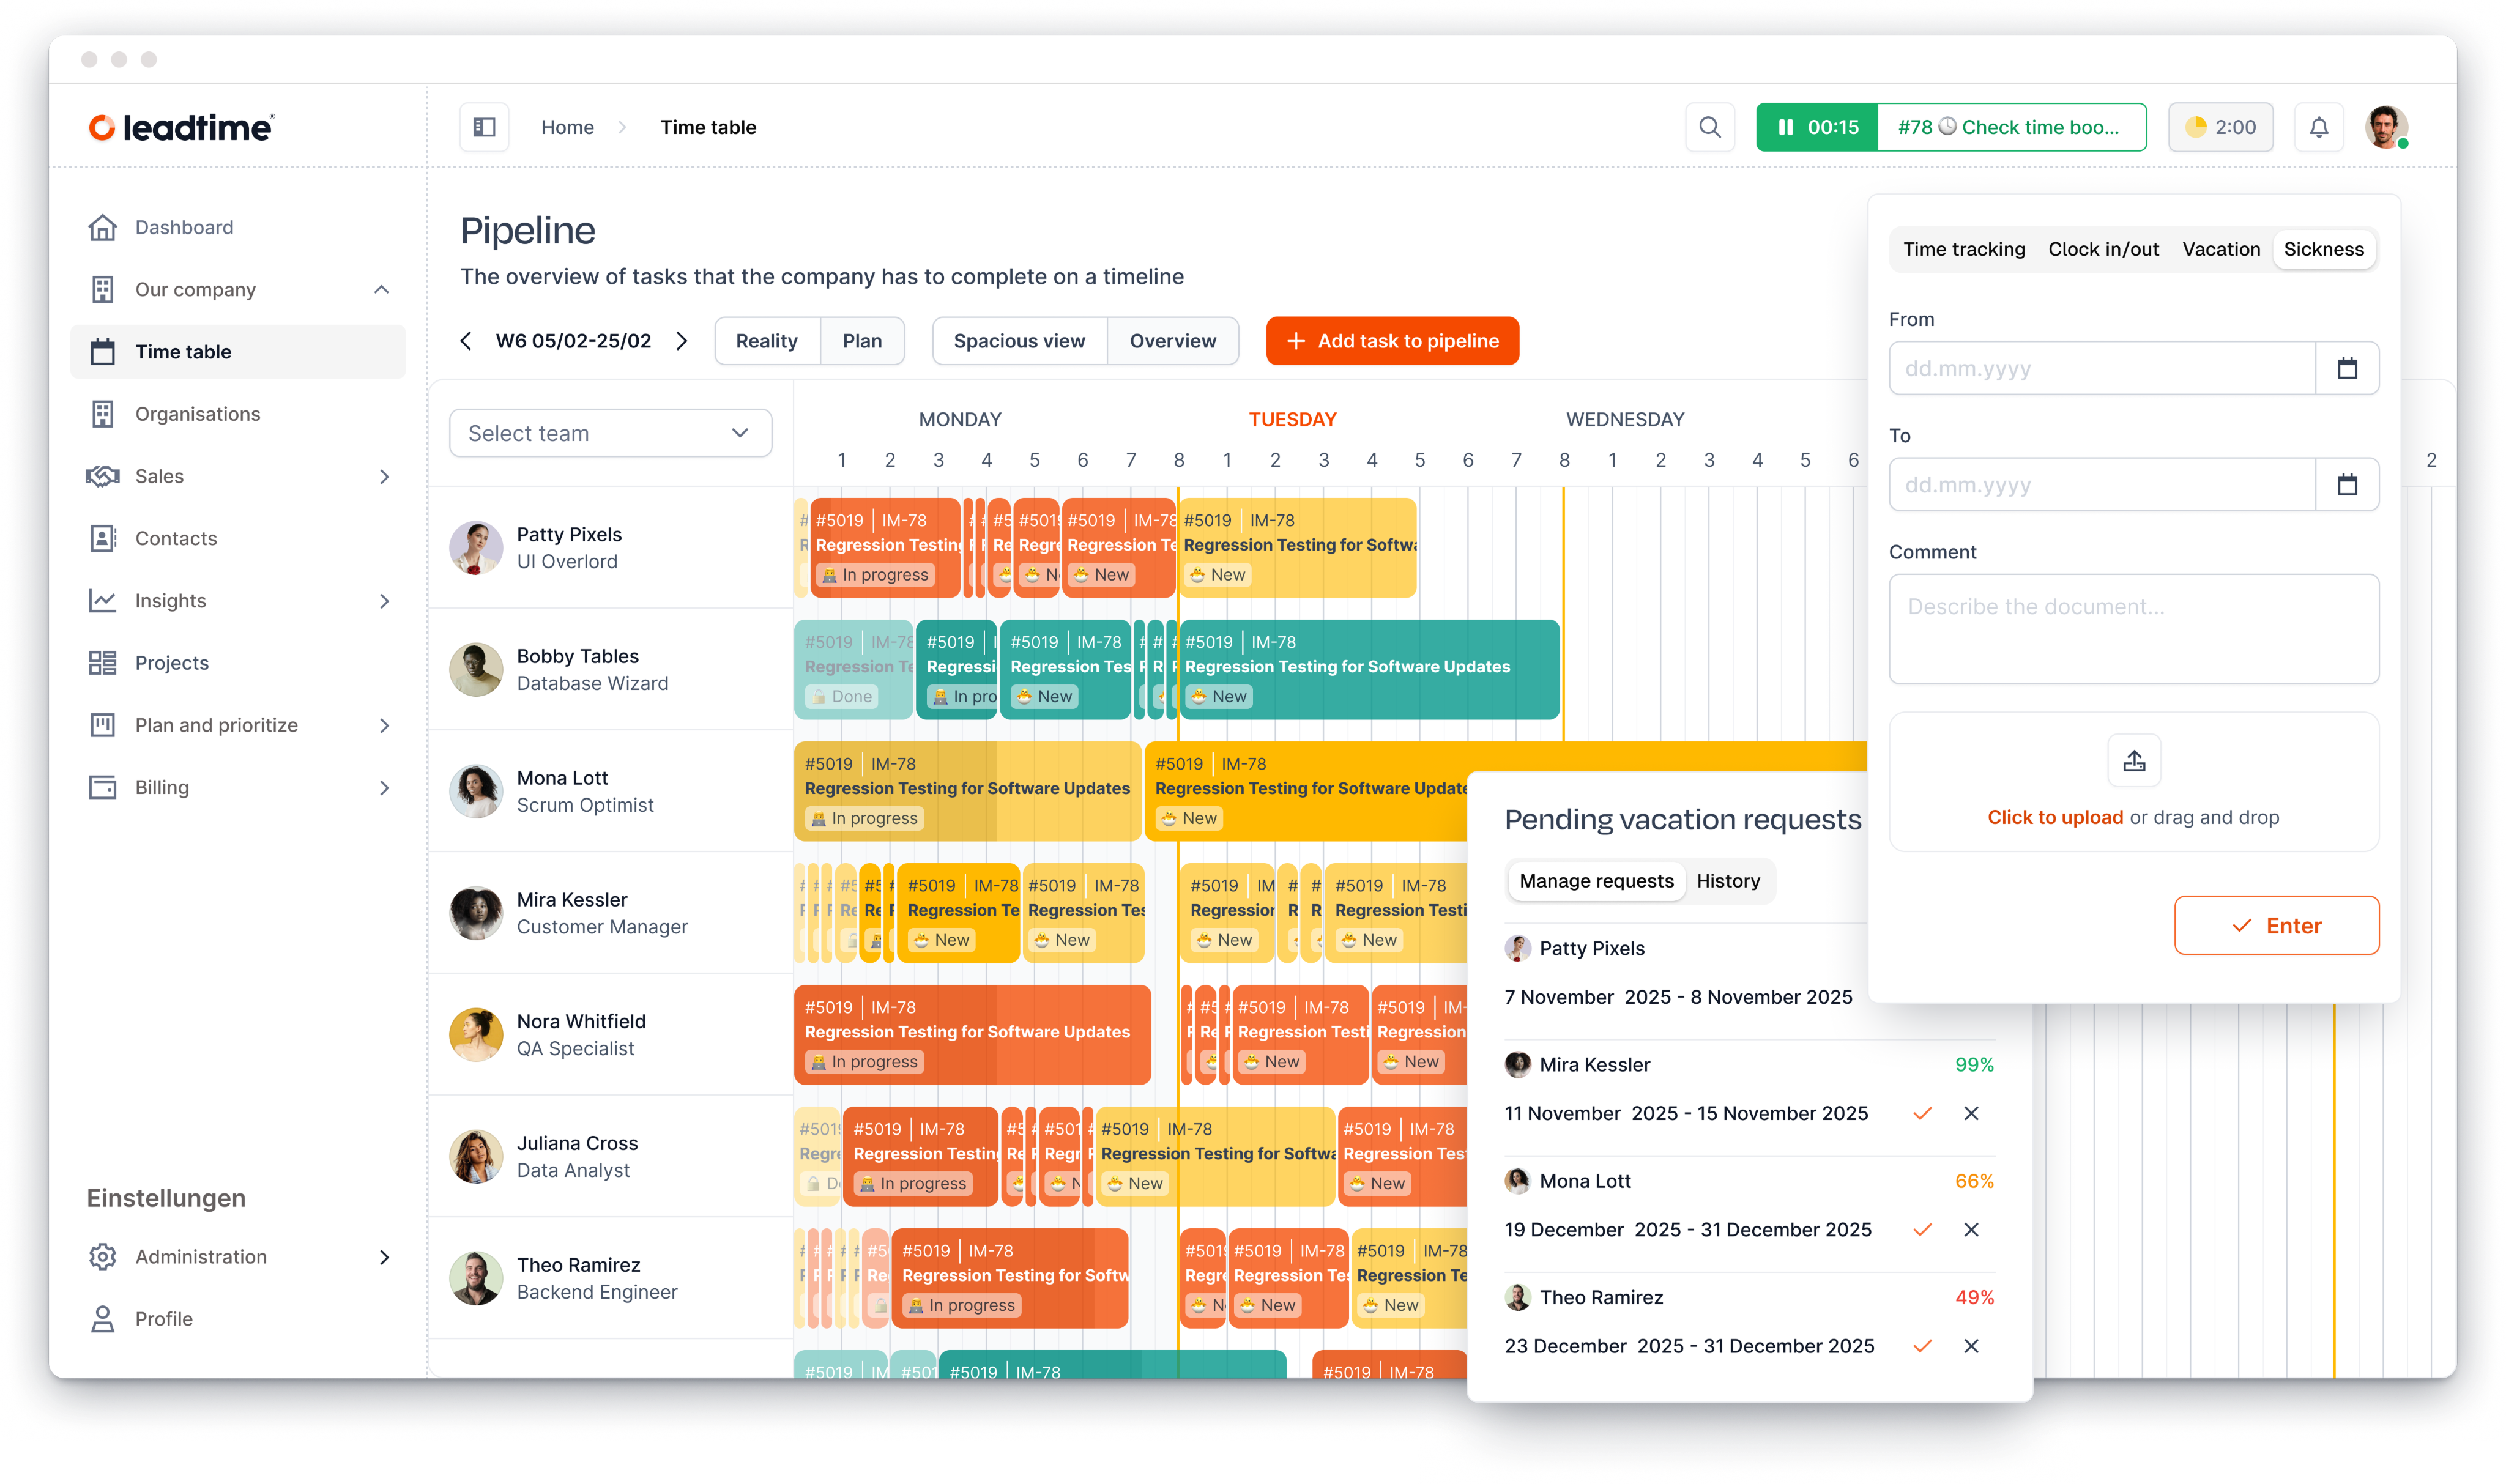Viewport: 2506px width, 1484px height.
Task: Click the Add task to pipeline button
Action: point(1393,341)
